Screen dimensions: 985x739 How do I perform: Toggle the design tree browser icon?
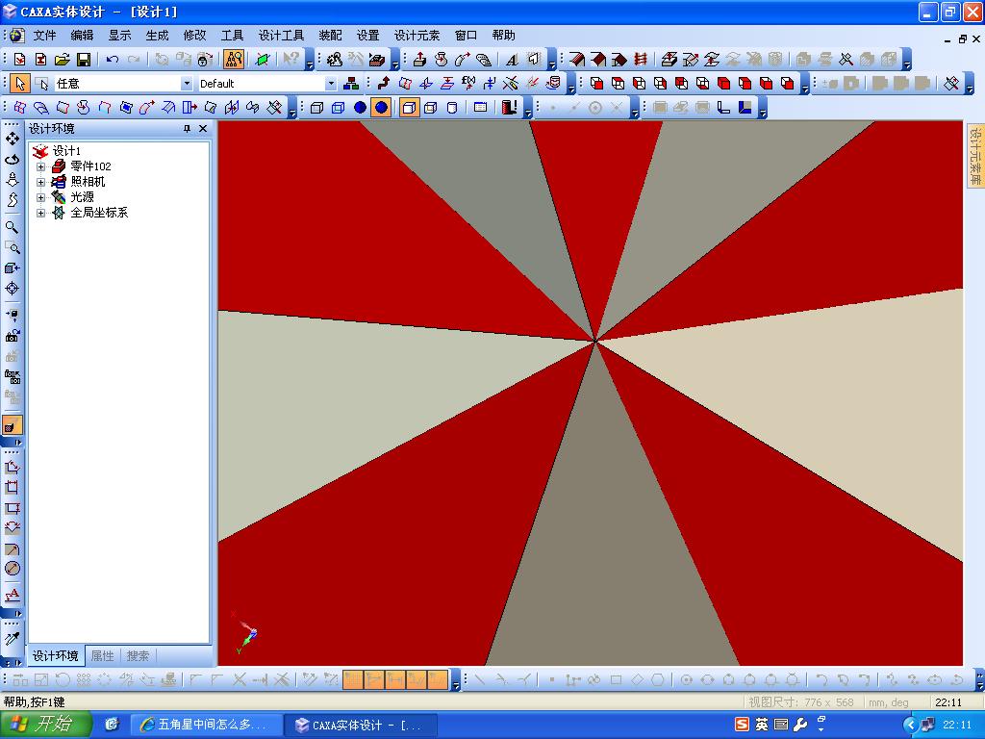[234, 60]
